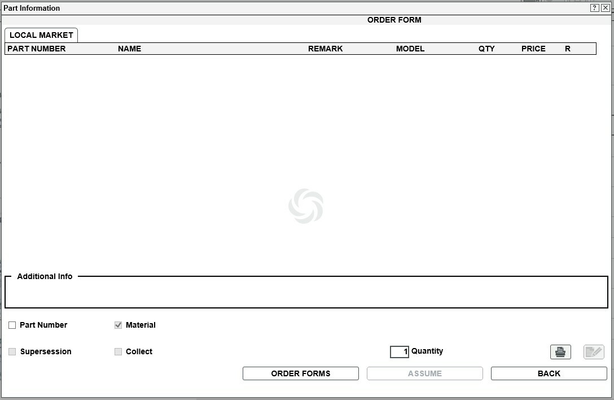Sort by PART NUMBER column header
The height and width of the screenshot is (400, 614).
(37, 49)
